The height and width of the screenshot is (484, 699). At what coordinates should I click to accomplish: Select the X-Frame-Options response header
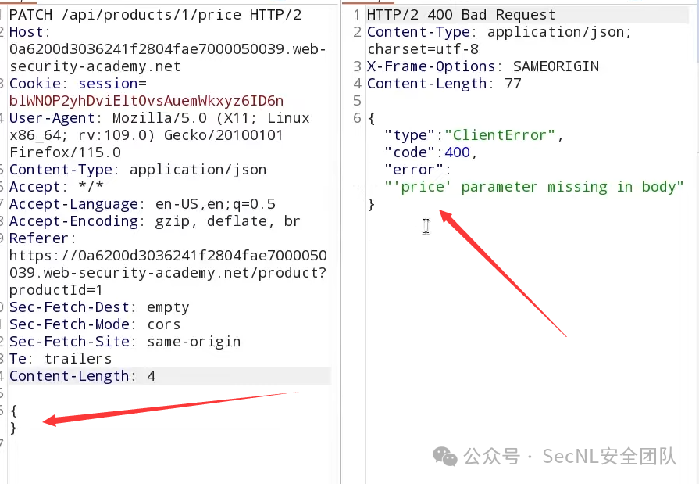483,66
